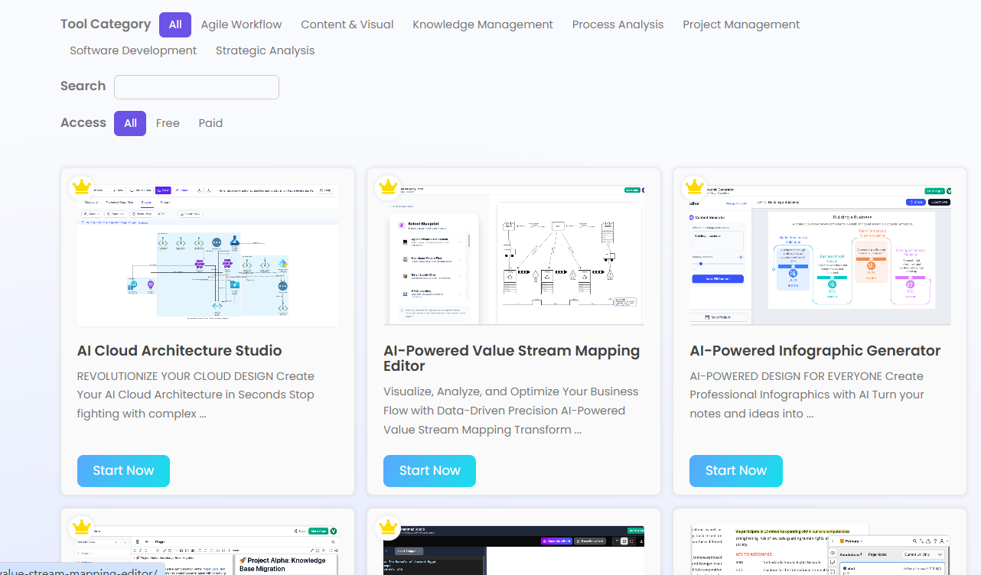Image resolution: width=981 pixels, height=575 pixels.
Task: Switch to Content & Visual category
Action: coord(347,24)
